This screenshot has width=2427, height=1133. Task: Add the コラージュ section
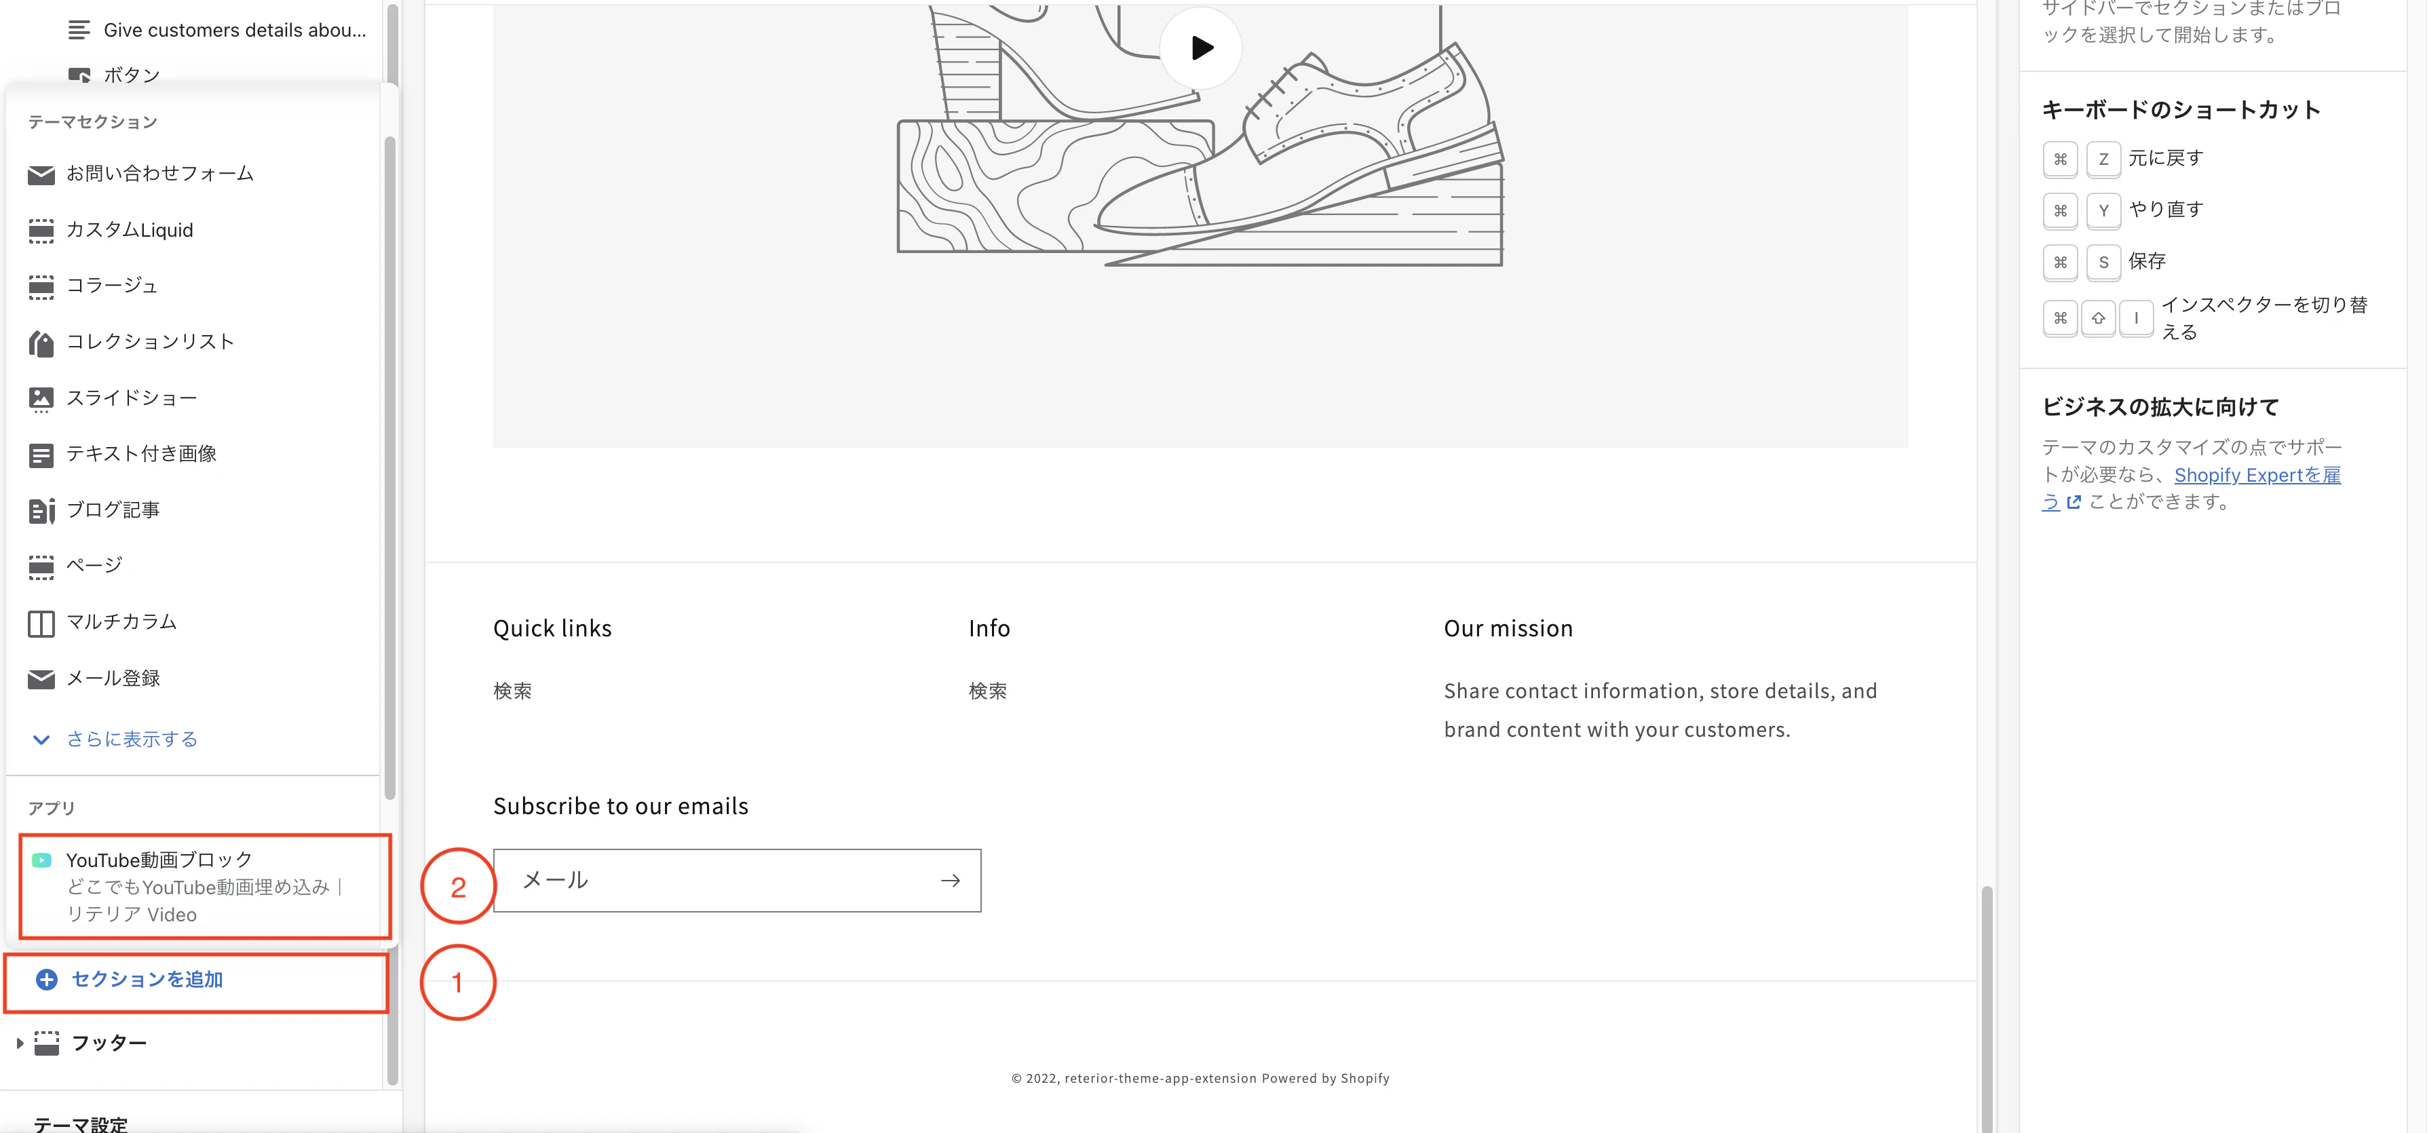coord(111,286)
